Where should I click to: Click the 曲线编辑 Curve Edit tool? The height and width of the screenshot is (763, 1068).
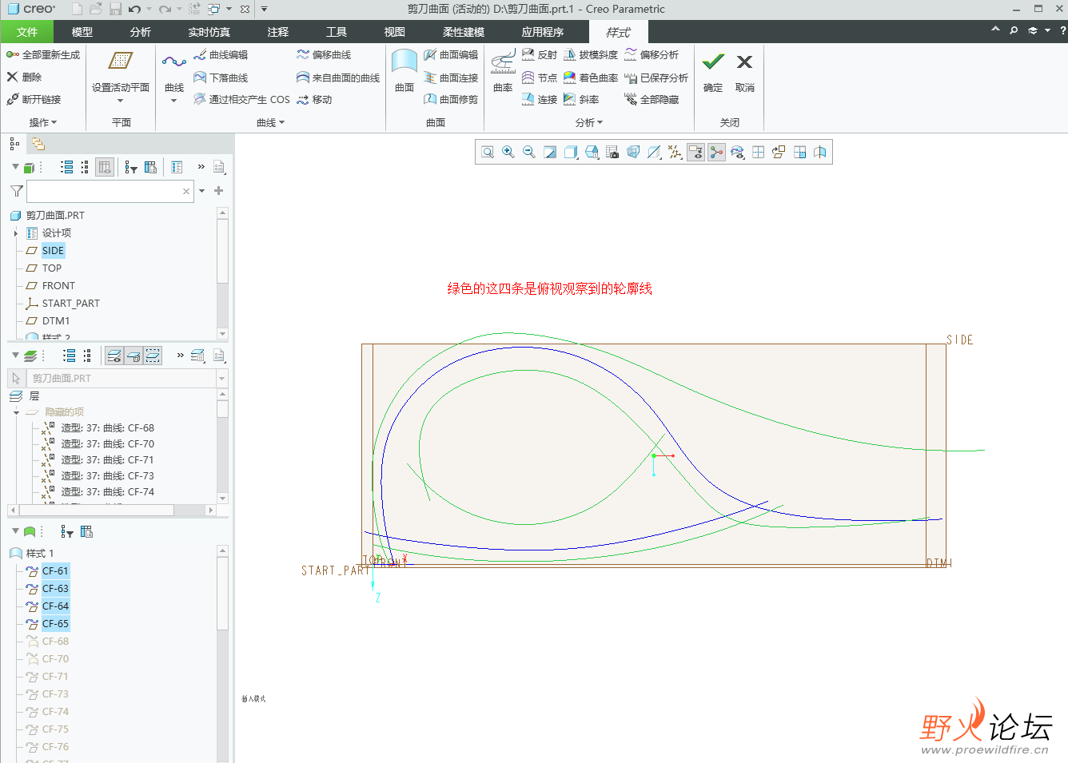tap(221, 55)
